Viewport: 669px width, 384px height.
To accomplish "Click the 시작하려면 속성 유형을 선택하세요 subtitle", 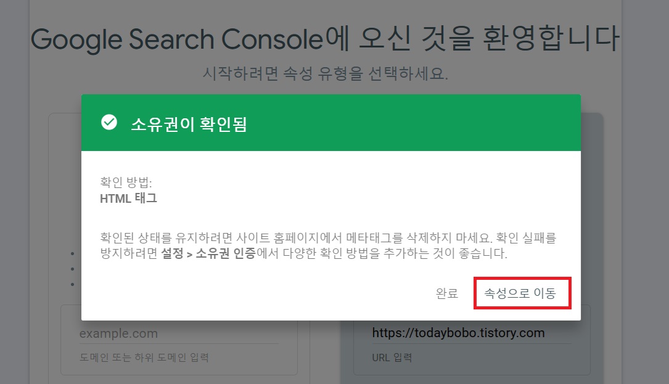I will [325, 74].
